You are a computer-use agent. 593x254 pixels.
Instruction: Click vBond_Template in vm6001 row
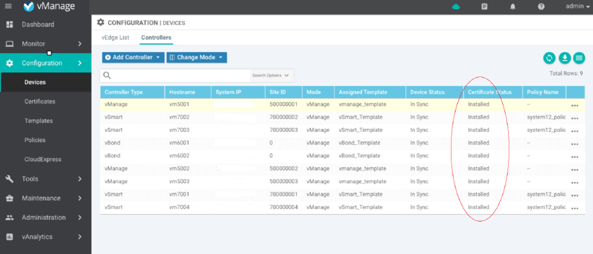click(x=359, y=143)
